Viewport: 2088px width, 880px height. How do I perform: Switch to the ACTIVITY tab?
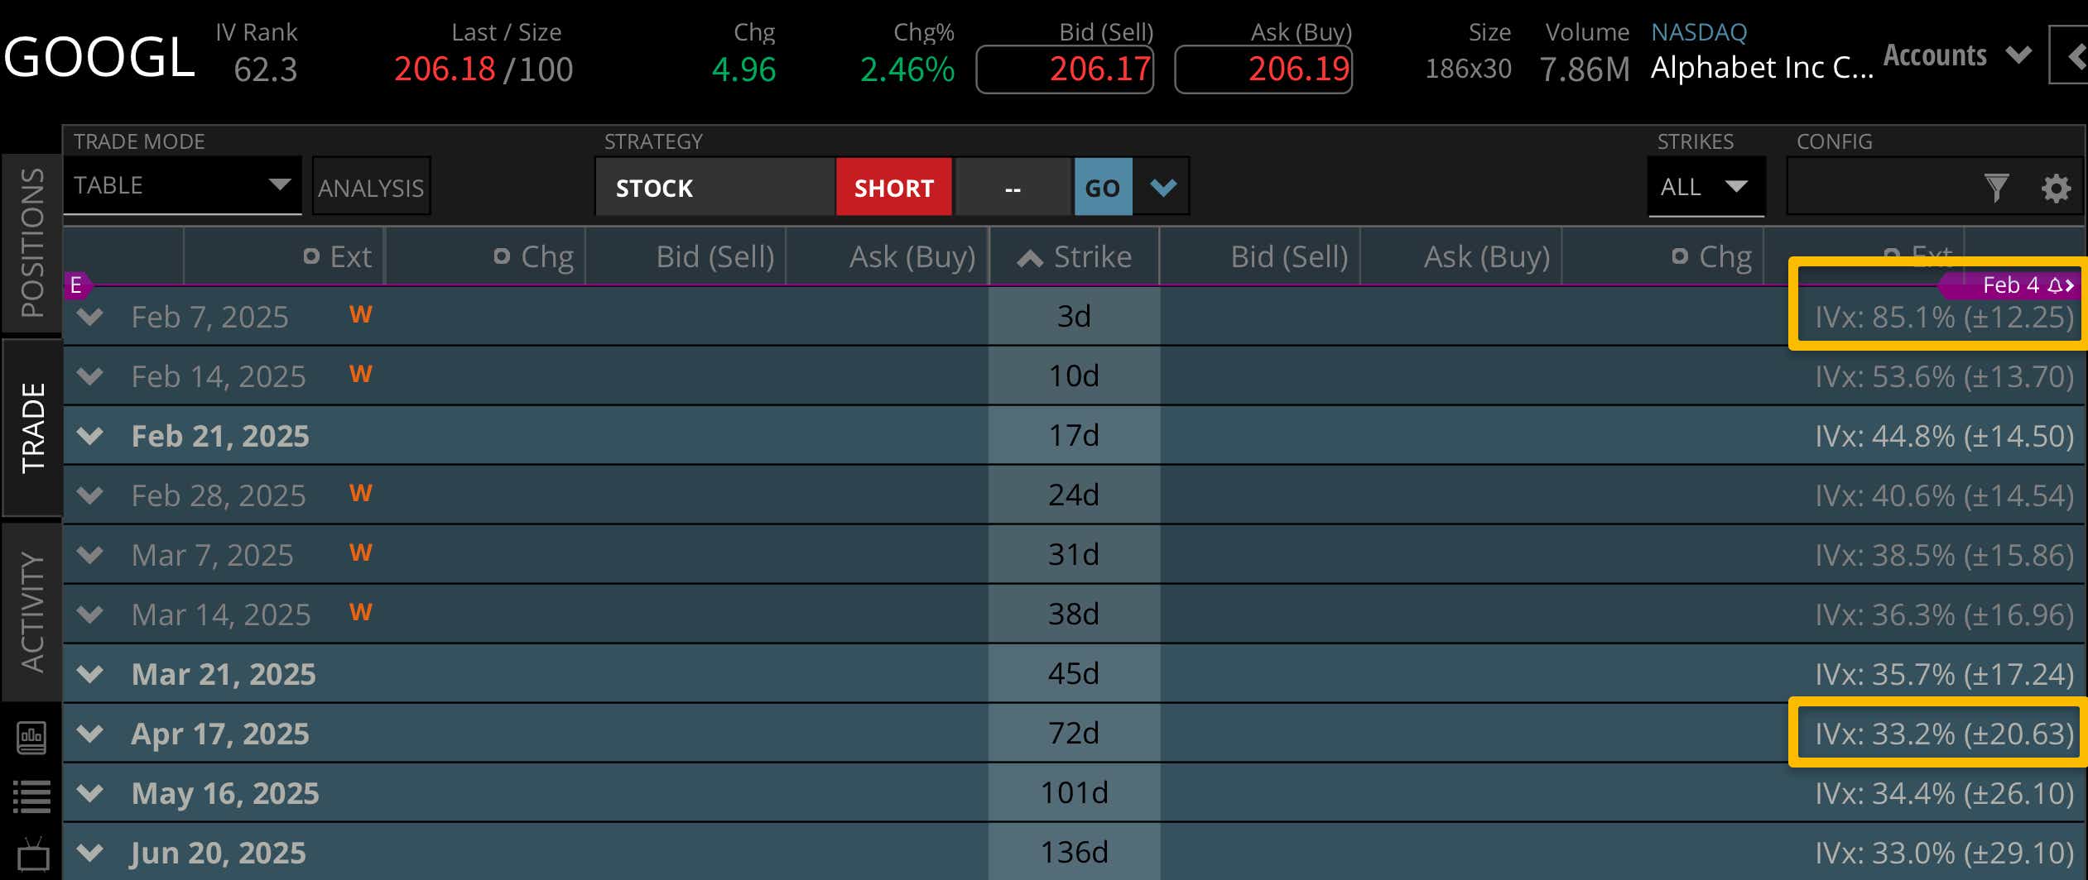pyautogui.click(x=32, y=612)
